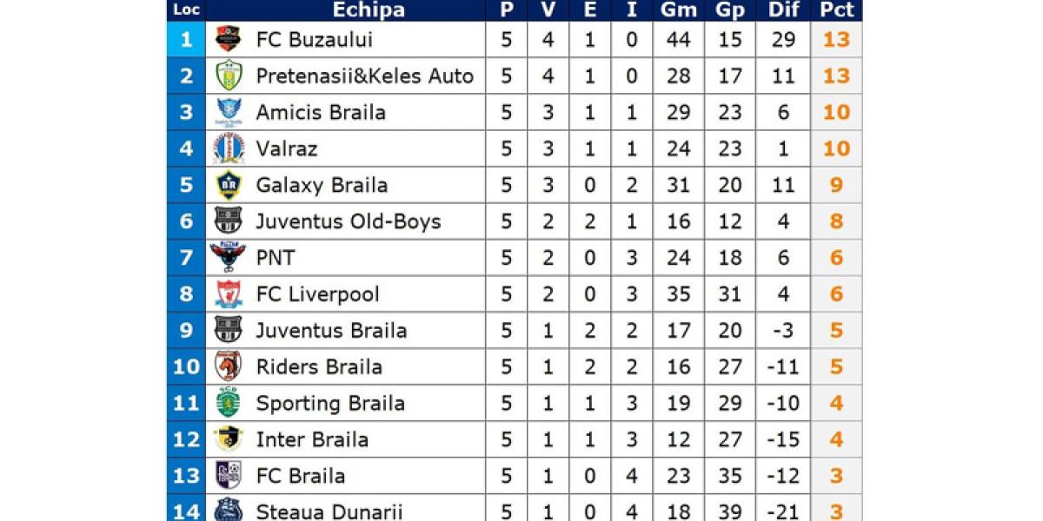Open the Juventus Braila team name
The image size is (1043, 521).
[331, 331]
